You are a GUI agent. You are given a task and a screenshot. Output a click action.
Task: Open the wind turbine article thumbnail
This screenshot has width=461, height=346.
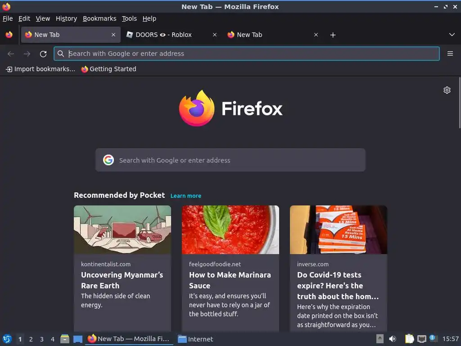click(122, 230)
